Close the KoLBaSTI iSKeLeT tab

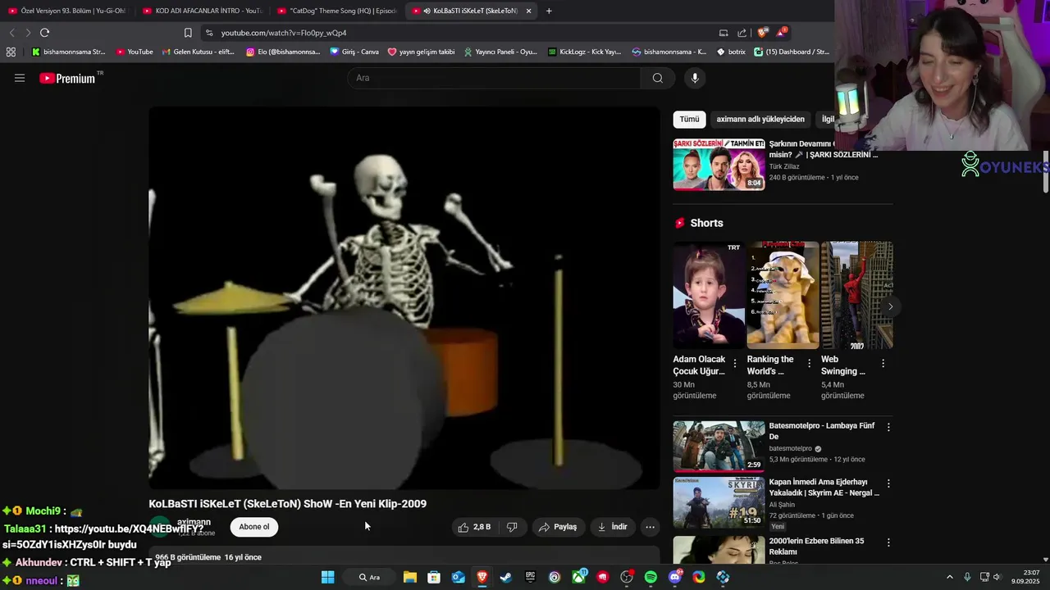coord(528,11)
